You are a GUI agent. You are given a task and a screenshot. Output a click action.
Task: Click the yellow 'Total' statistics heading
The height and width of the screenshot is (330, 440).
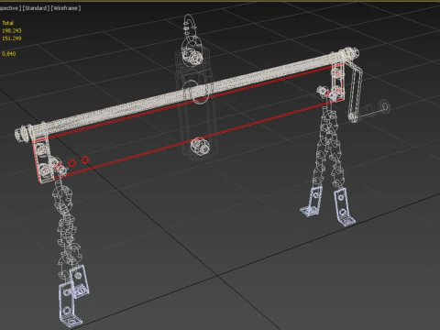coord(7,23)
